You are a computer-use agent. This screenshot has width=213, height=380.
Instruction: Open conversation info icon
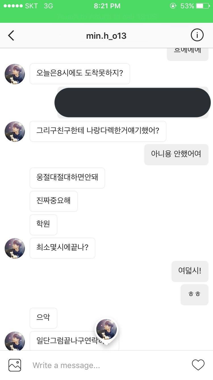click(197, 35)
